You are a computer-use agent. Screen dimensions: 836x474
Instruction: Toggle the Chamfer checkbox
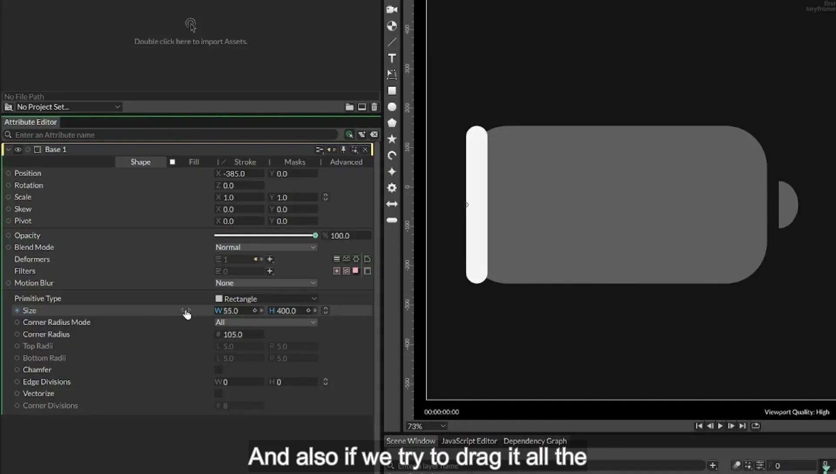coord(219,370)
